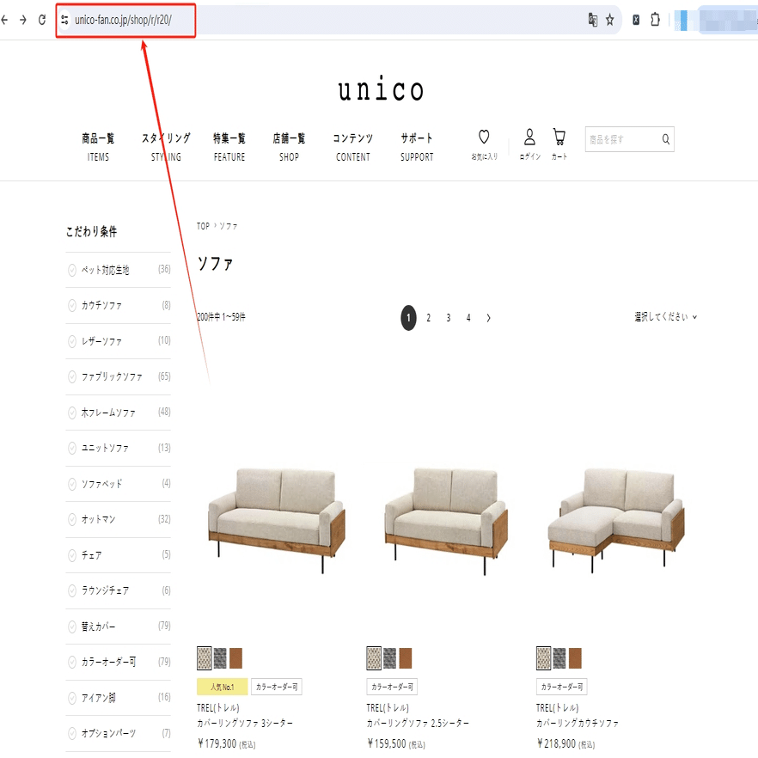The height and width of the screenshot is (758, 758).
Task: Go forward with browser forward arrow
Action: pos(22,20)
